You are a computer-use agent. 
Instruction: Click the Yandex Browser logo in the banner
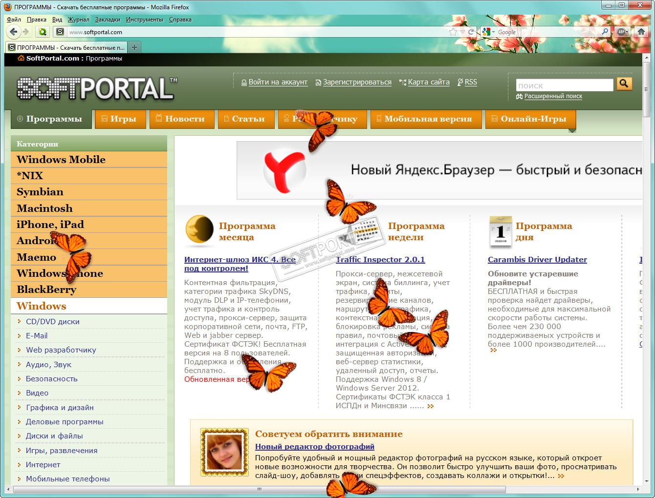[285, 171]
